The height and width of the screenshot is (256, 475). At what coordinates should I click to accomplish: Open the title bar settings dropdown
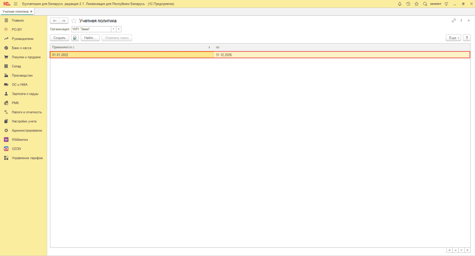[446, 4]
